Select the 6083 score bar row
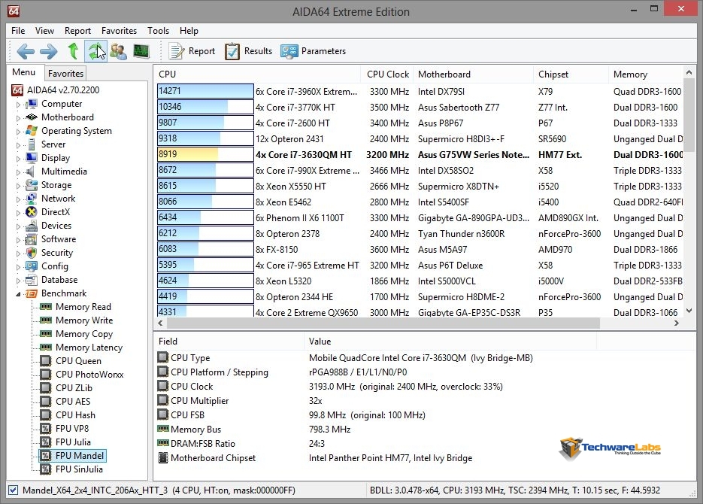The height and width of the screenshot is (504, 703). coord(205,249)
